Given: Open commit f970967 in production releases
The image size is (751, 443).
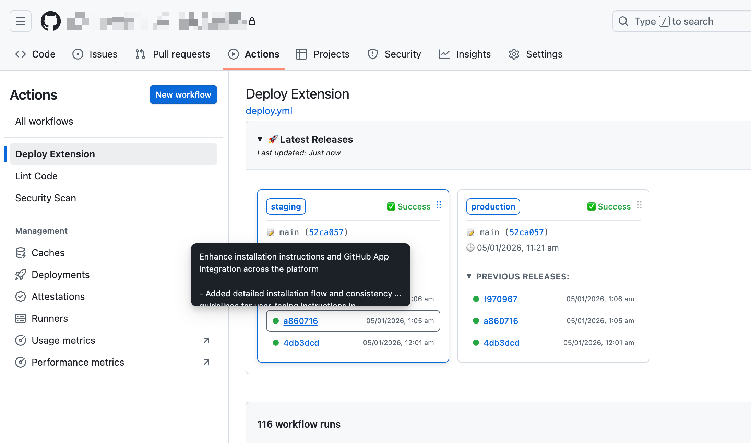Looking at the screenshot, I should [x=500, y=299].
